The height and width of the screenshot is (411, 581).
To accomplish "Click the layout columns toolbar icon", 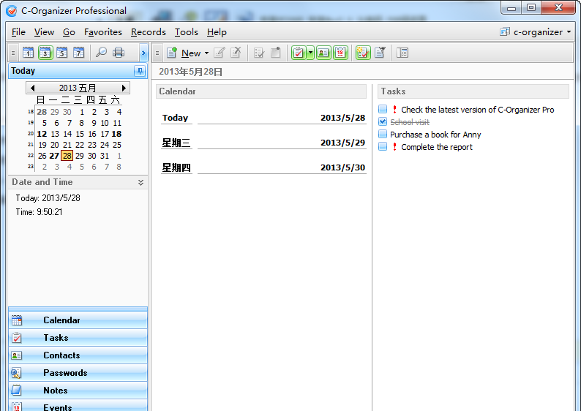I will [402, 53].
